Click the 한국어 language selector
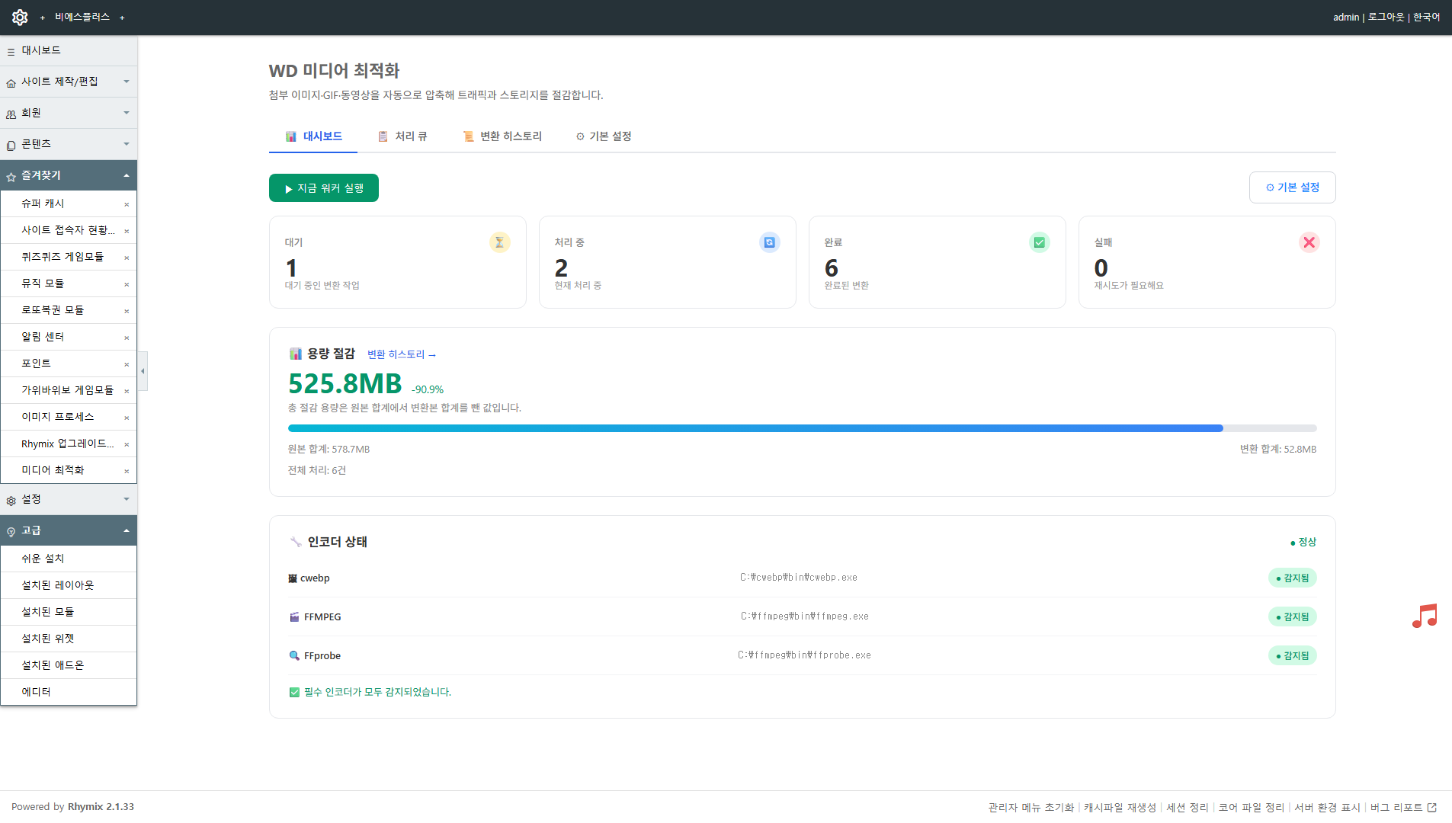 (x=1426, y=17)
